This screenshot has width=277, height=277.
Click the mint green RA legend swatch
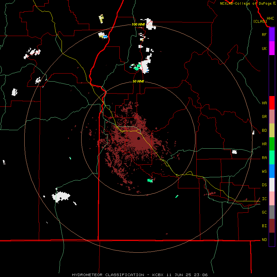pos(272,158)
